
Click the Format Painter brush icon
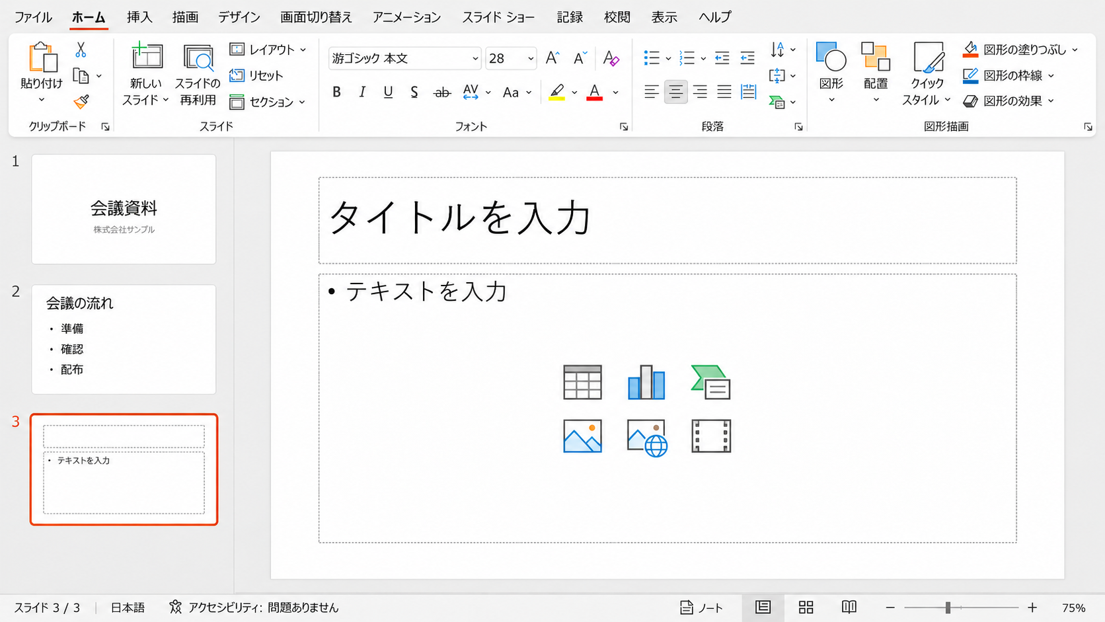pos(81,101)
